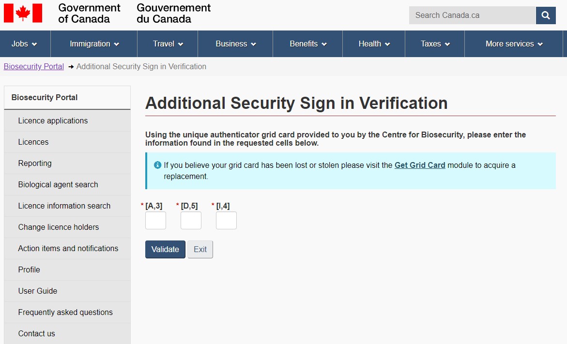The height and width of the screenshot is (344, 567).
Task: Click the Search Canada.ca text field
Action: [472, 15]
